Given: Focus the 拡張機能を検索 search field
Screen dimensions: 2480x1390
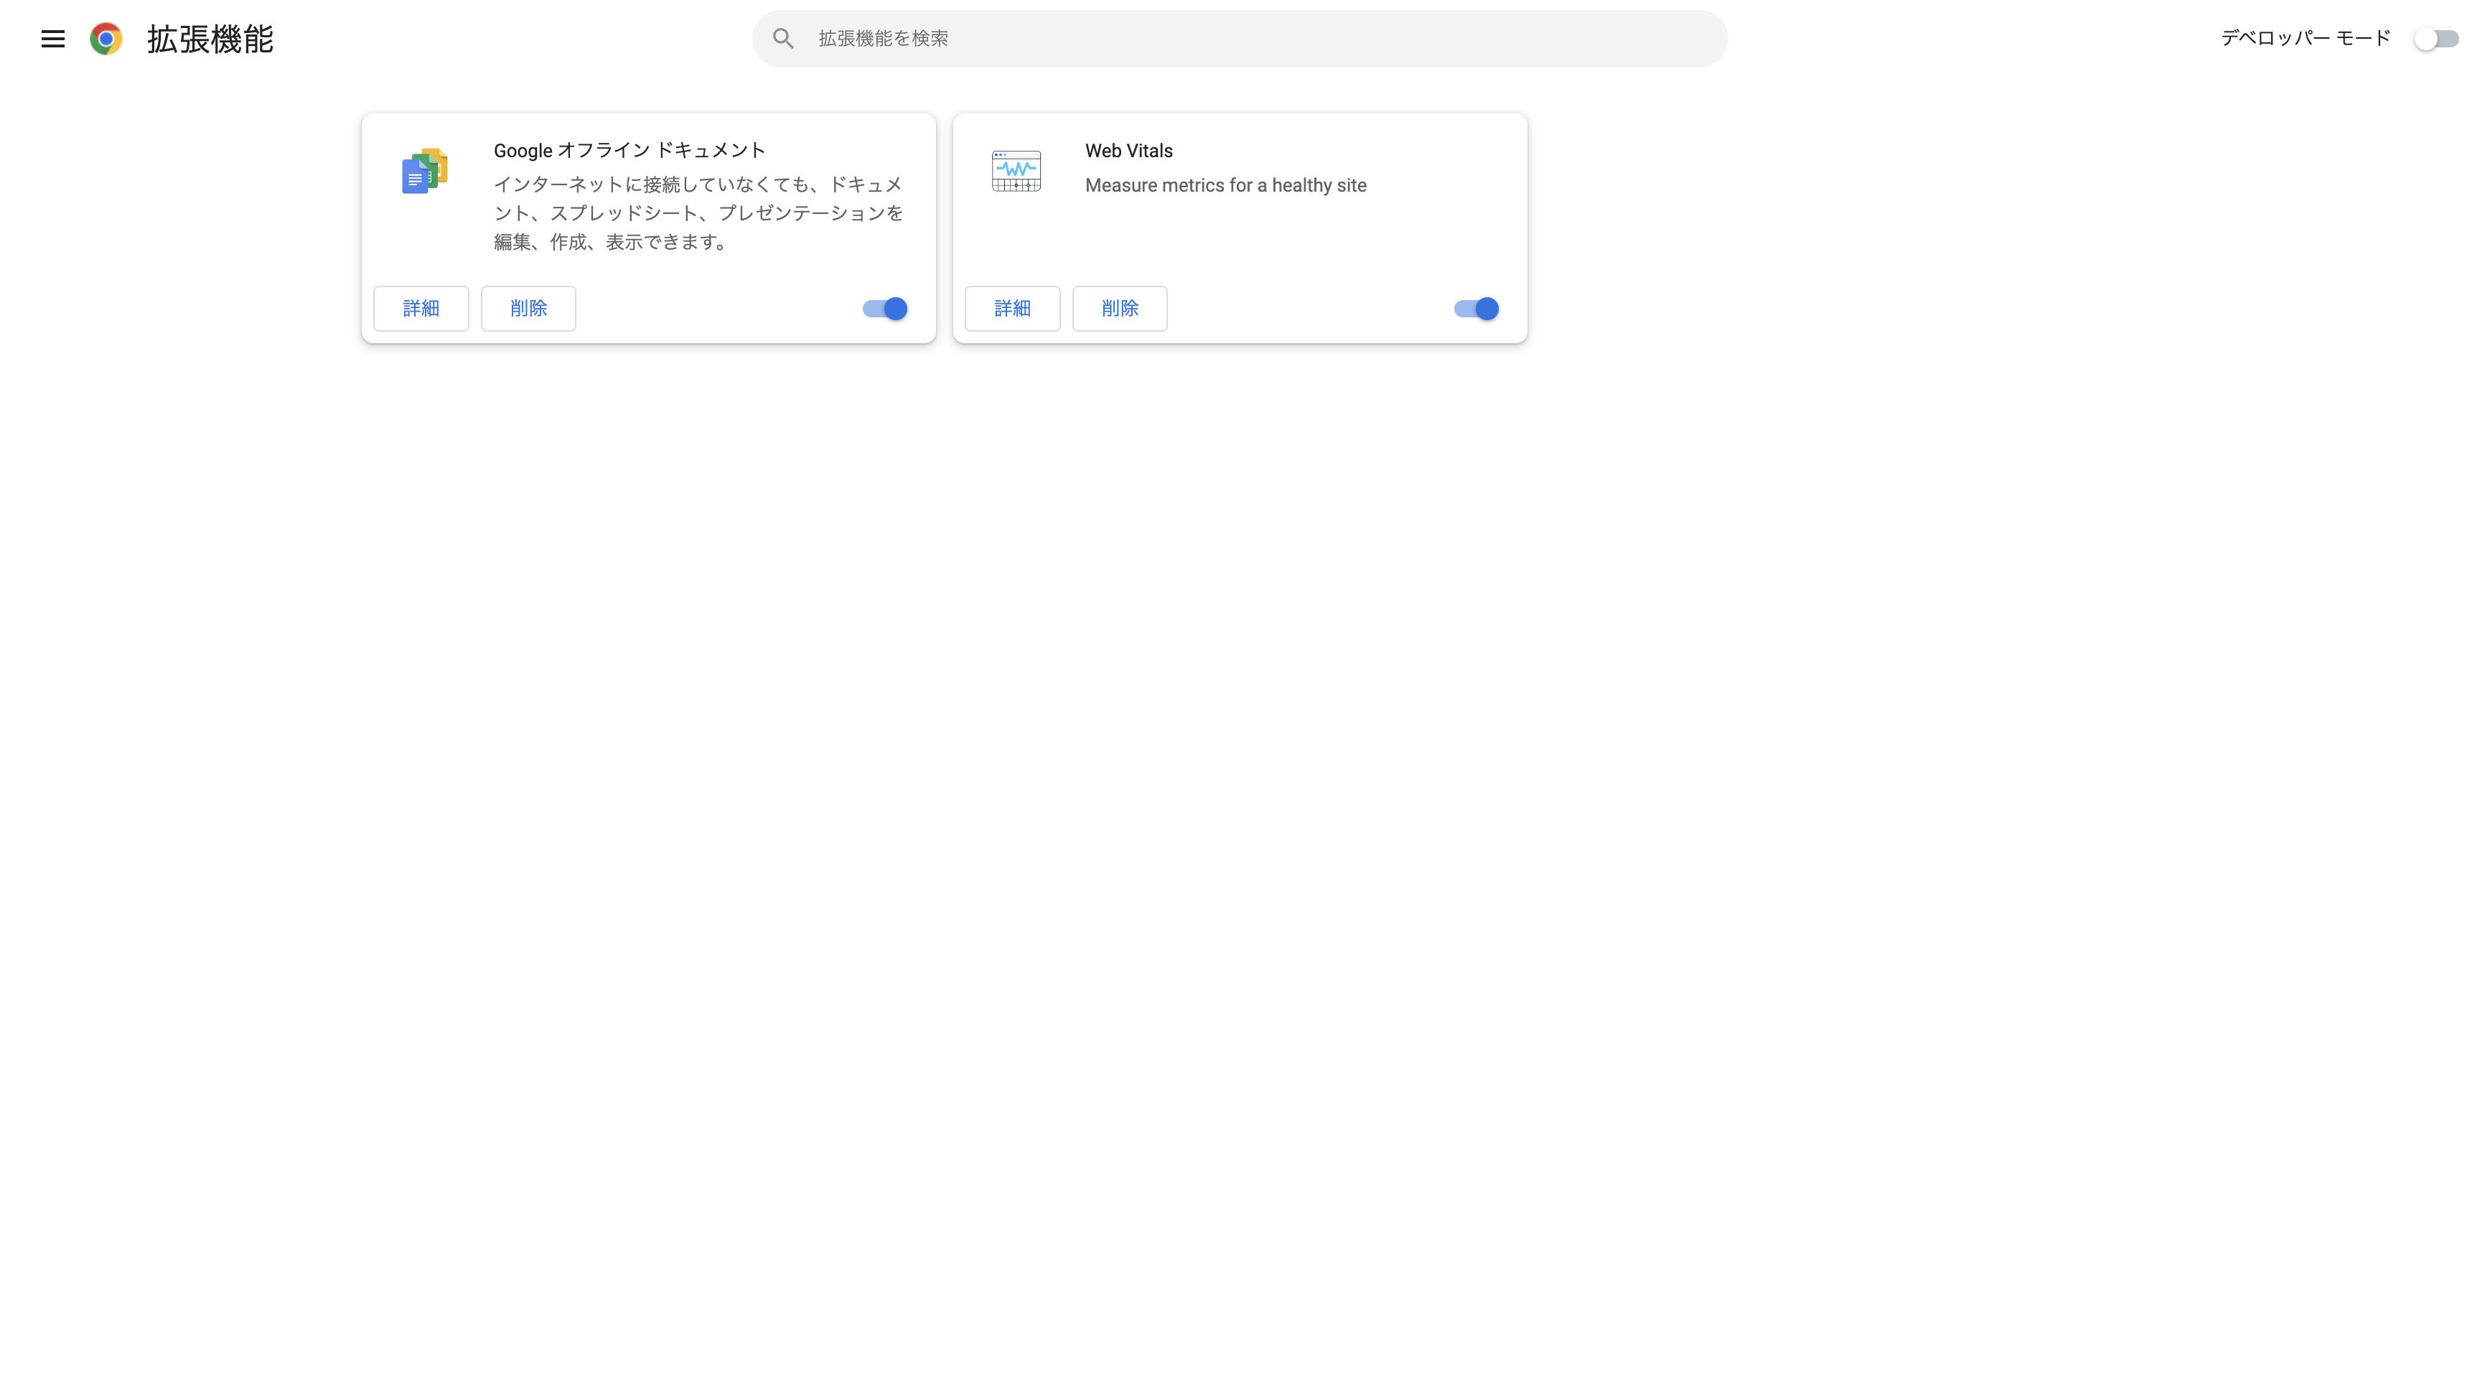Looking at the screenshot, I should coord(1240,39).
